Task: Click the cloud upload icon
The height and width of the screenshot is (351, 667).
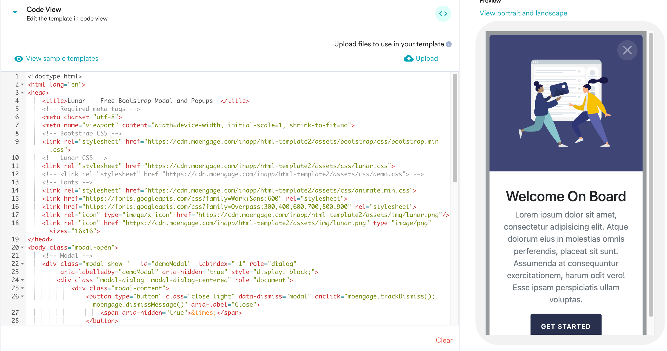Action: click(409, 58)
